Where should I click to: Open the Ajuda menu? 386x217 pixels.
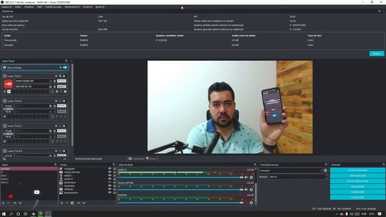(100, 7)
